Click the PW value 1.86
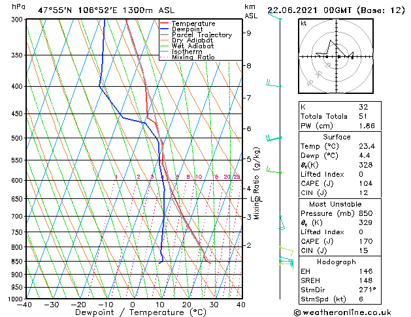The image size is (411, 317). [367, 126]
